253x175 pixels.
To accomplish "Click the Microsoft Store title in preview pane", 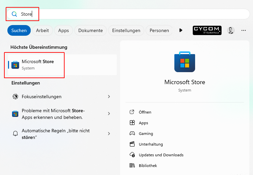I will (185, 82).
